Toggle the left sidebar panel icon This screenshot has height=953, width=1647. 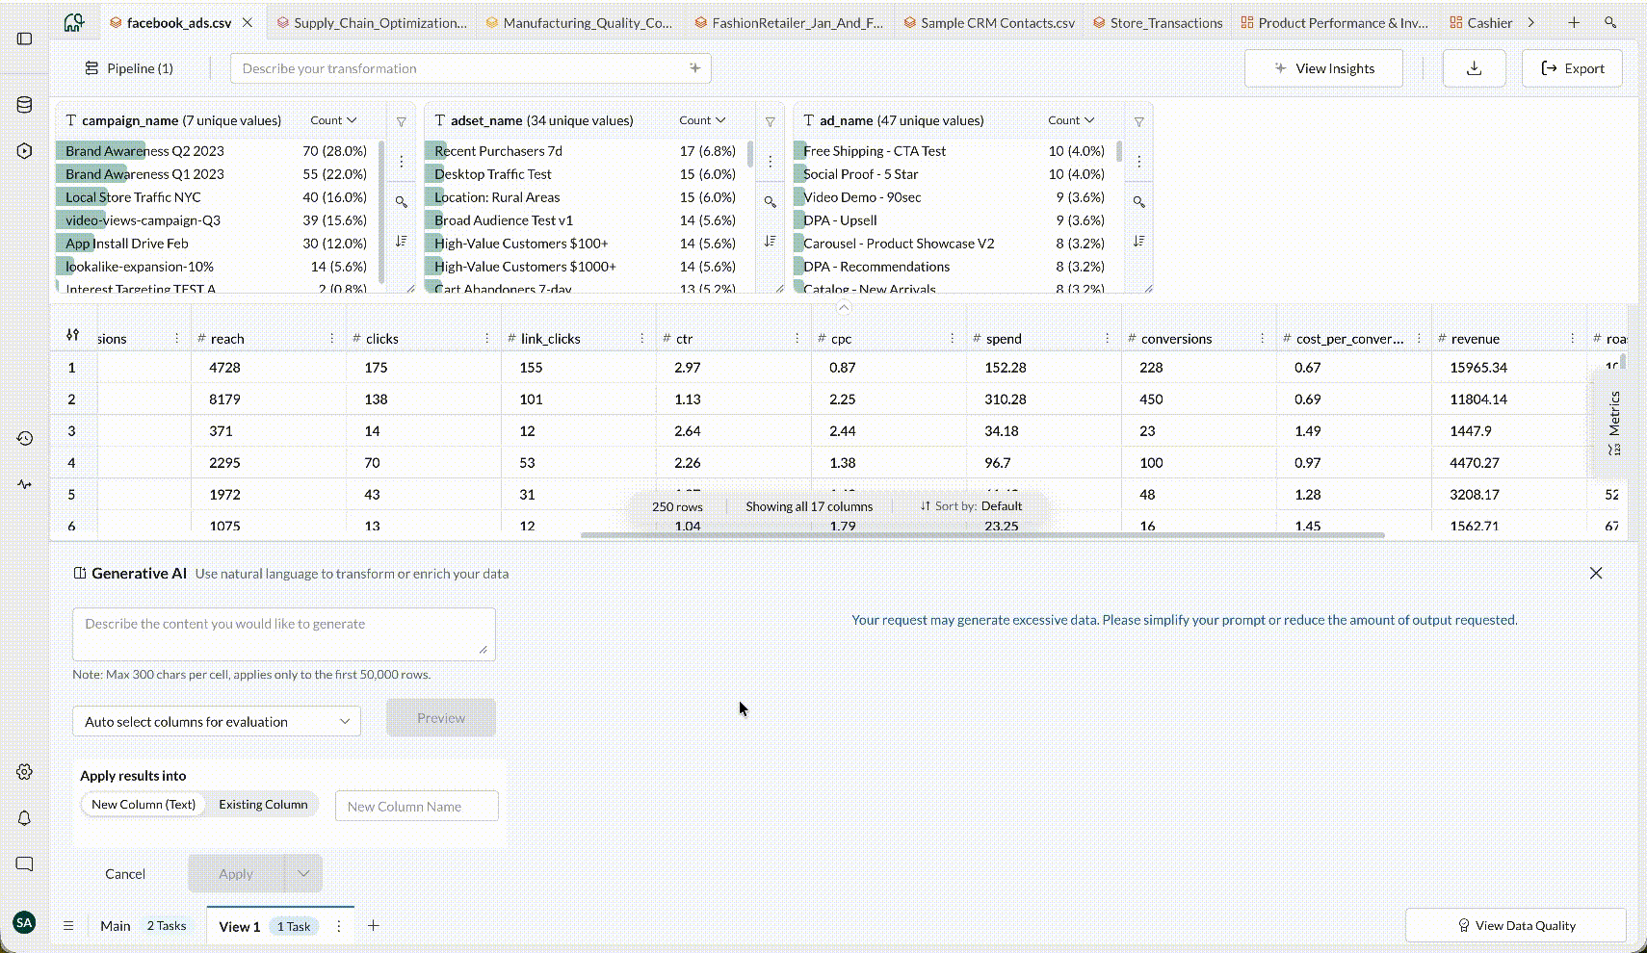[25, 39]
